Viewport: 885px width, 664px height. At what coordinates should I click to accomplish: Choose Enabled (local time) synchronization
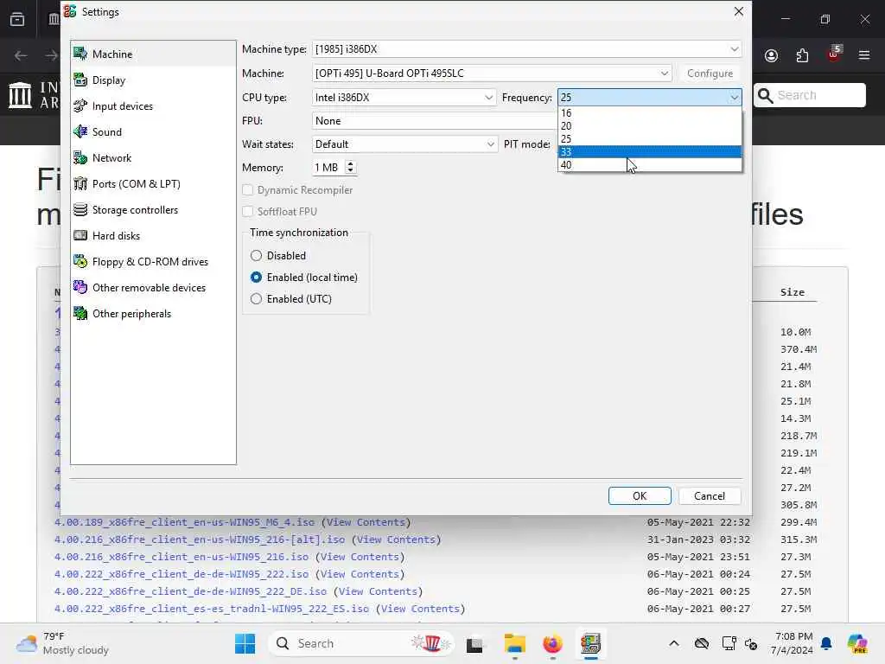pos(256,278)
